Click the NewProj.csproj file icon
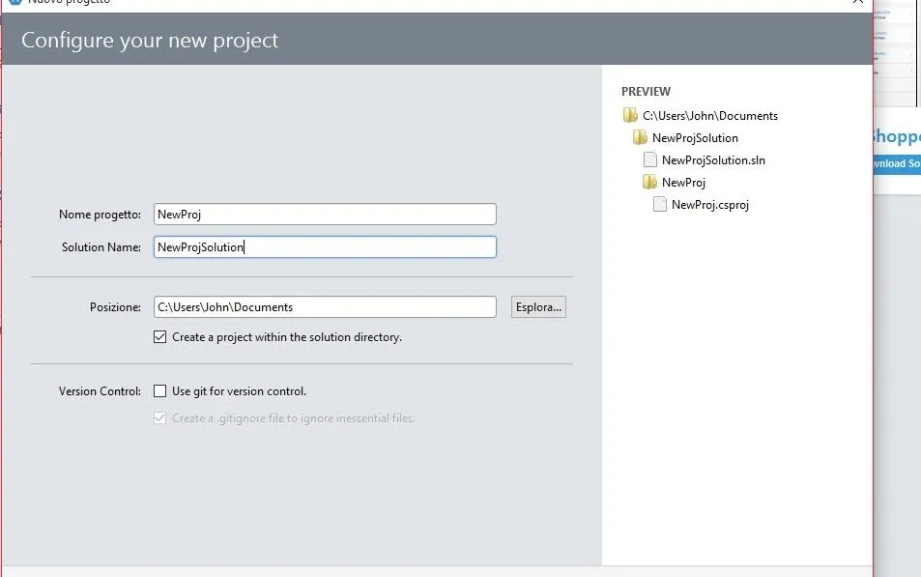The image size is (921, 577). 660,205
